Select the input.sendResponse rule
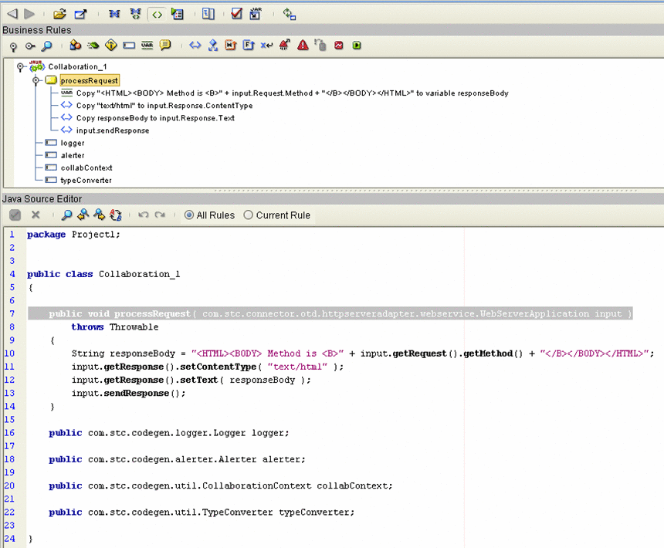Image resolution: width=664 pixels, height=548 pixels. [113, 130]
